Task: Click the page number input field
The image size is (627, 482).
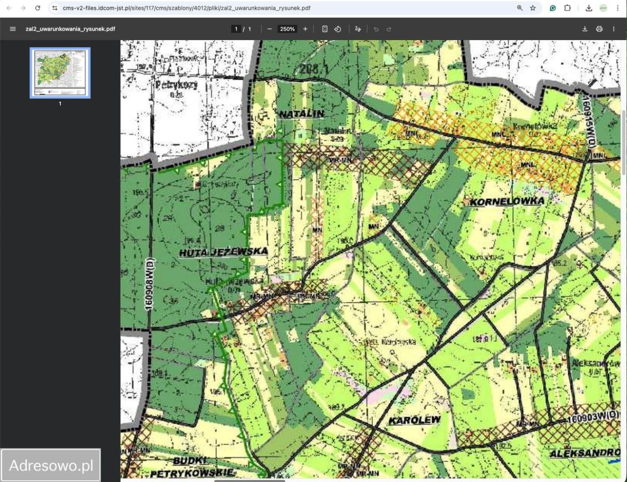Action: click(236, 29)
